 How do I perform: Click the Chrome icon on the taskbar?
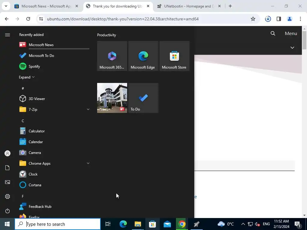coord(182,224)
